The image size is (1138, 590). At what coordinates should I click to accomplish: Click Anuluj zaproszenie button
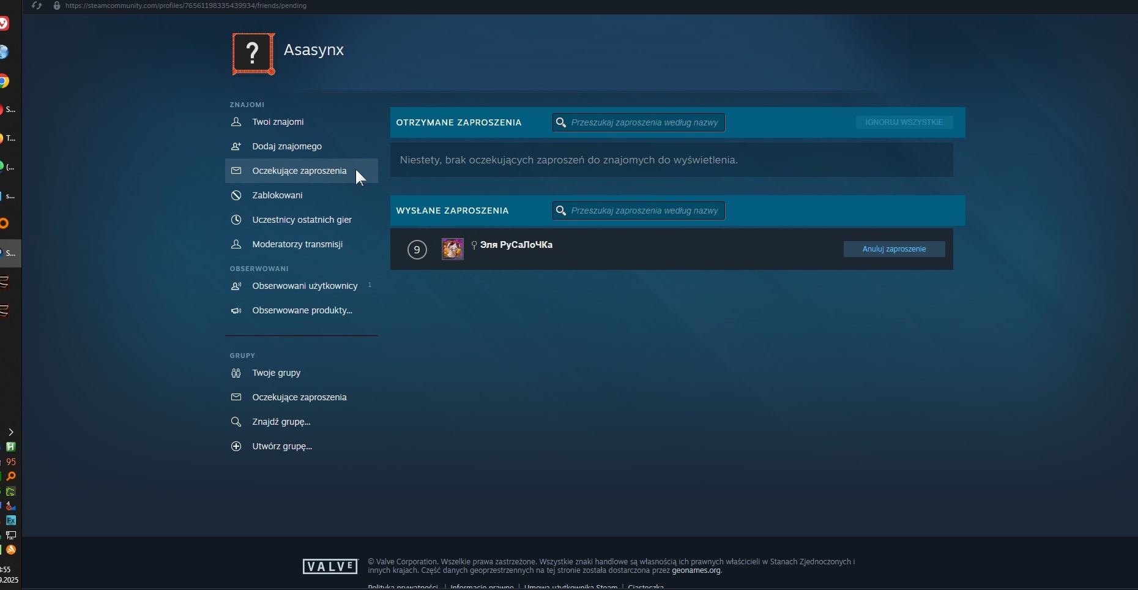coord(894,249)
